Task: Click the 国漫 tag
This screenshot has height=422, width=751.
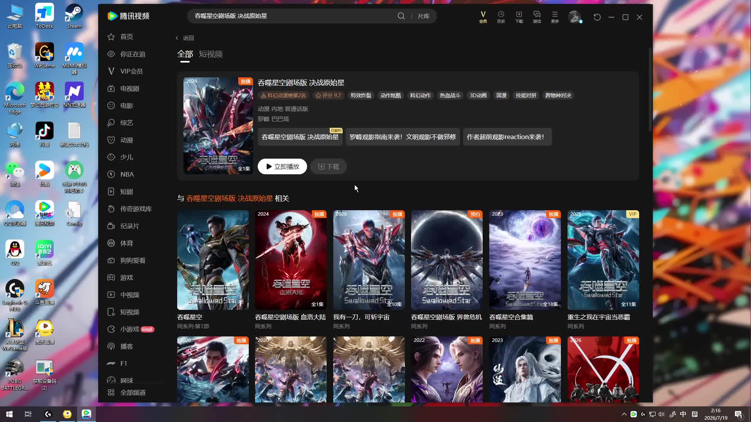Action: (501, 95)
